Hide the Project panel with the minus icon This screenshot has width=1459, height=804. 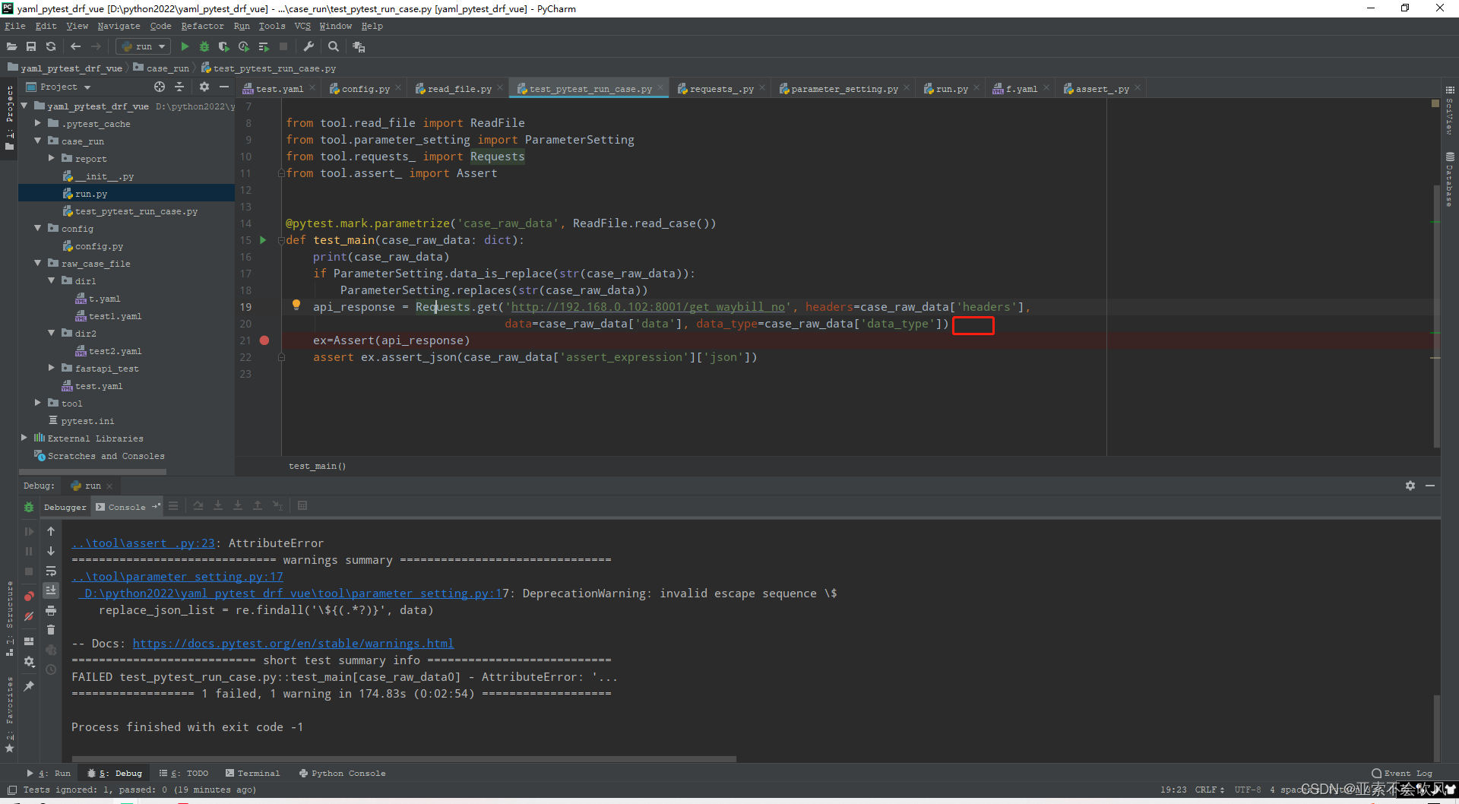pos(224,87)
